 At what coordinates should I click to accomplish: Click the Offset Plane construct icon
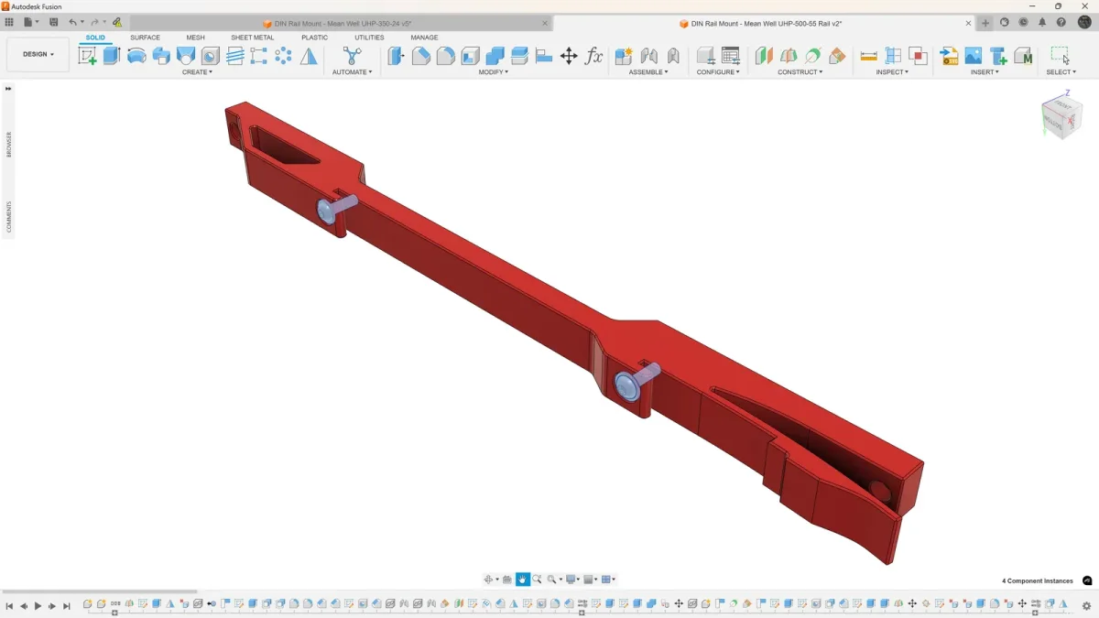(x=764, y=56)
